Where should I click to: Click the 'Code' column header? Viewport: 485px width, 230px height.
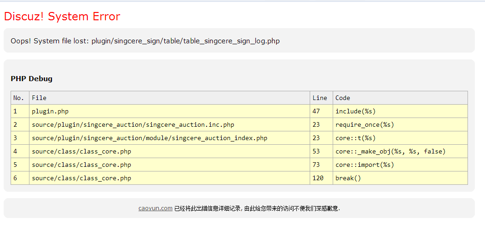pyautogui.click(x=400, y=98)
